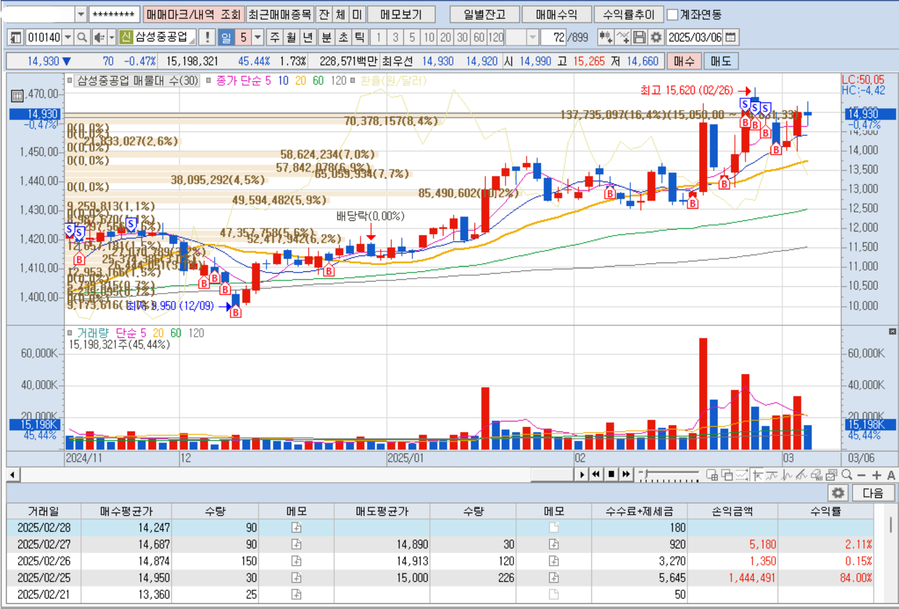Expand the stock code 010140 dropdown
This screenshot has width=899, height=609.
pos(68,37)
